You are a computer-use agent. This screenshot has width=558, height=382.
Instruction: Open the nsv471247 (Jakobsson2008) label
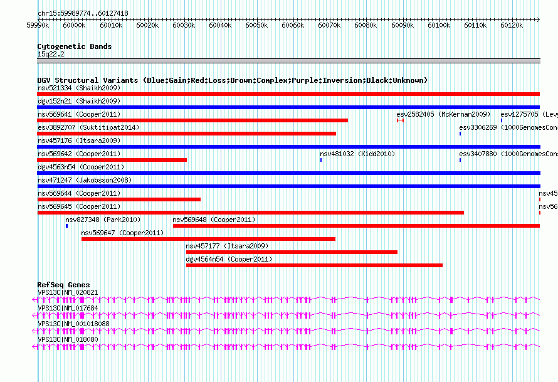point(85,180)
